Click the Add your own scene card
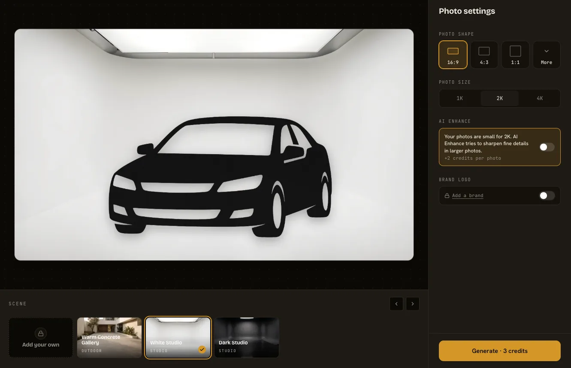 41,338
